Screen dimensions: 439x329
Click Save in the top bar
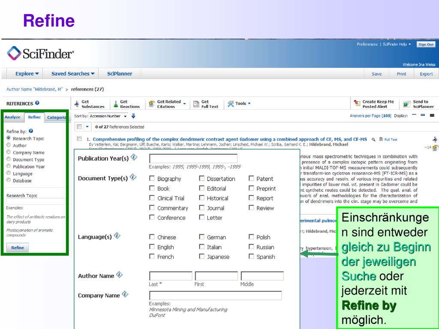[x=376, y=74]
